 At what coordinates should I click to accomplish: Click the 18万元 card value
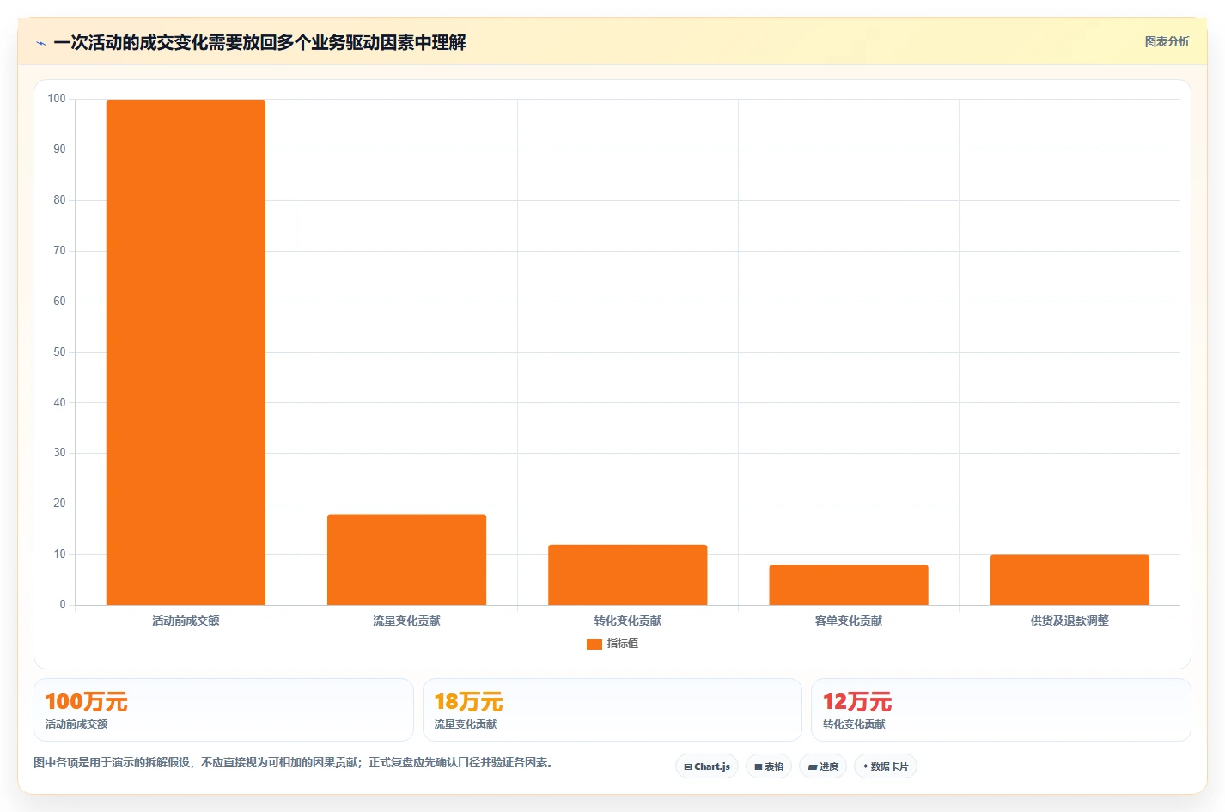coord(468,702)
